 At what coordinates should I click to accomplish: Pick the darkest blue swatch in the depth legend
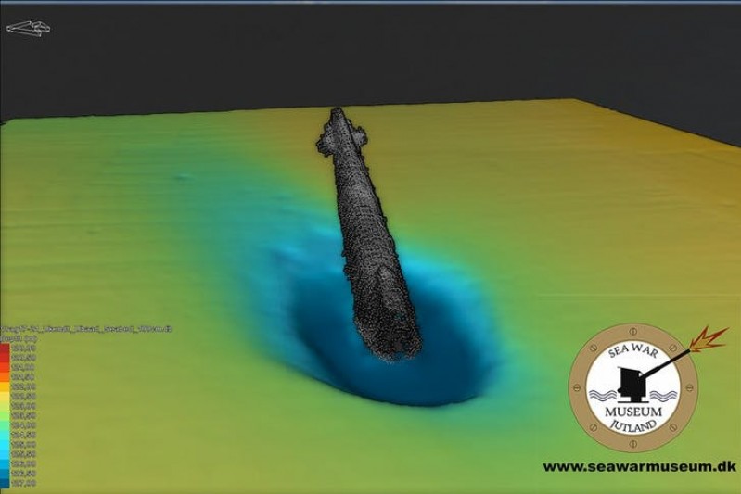(x=5, y=483)
